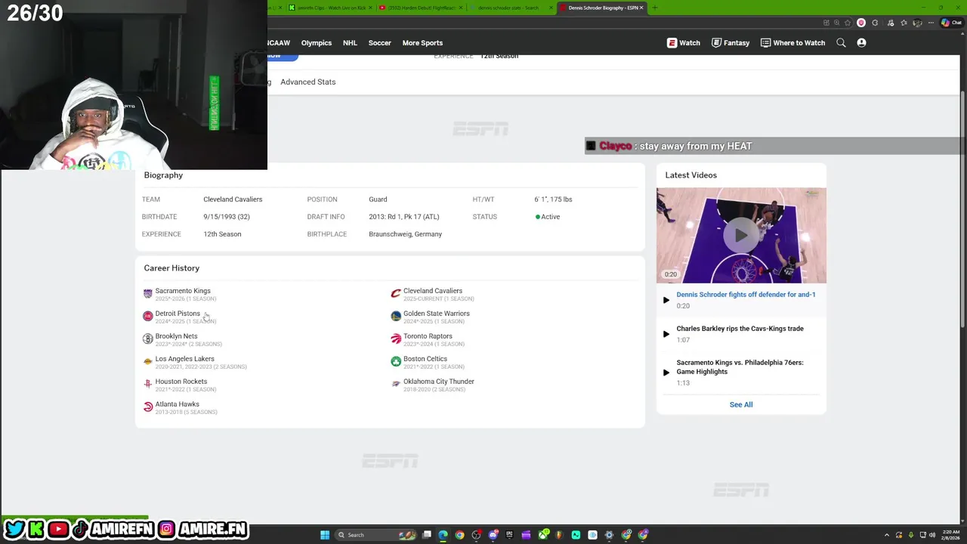The height and width of the screenshot is (544, 967).
Task: Click the Golden State Warriors team logo
Action: (x=396, y=316)
